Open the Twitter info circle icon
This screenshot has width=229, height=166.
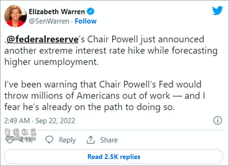click(x=218, y=121)
